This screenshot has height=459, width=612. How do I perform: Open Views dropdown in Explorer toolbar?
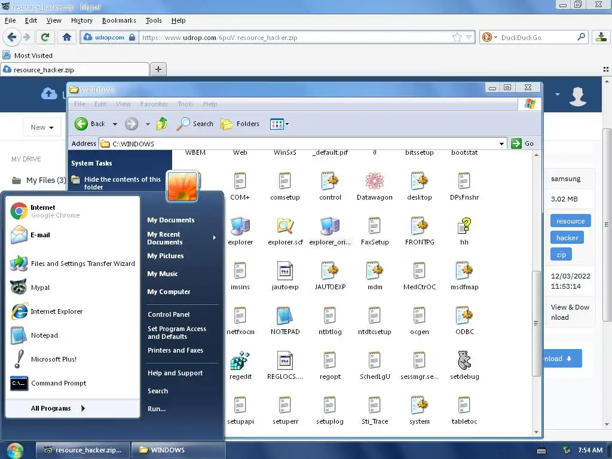[x=280, y=124]
